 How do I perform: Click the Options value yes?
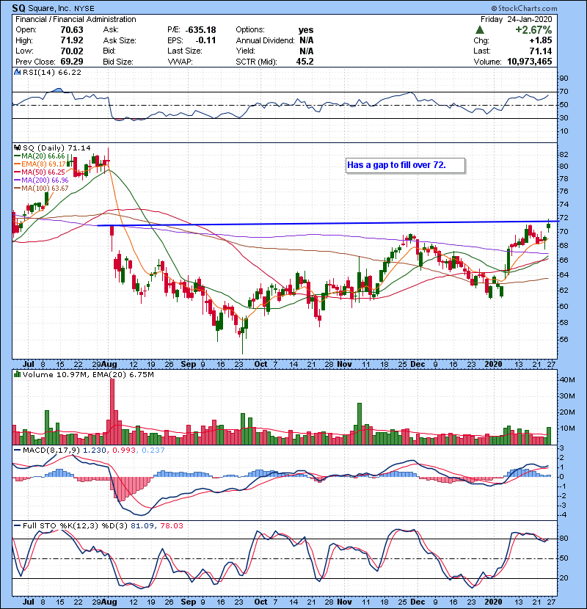[306, 30]
